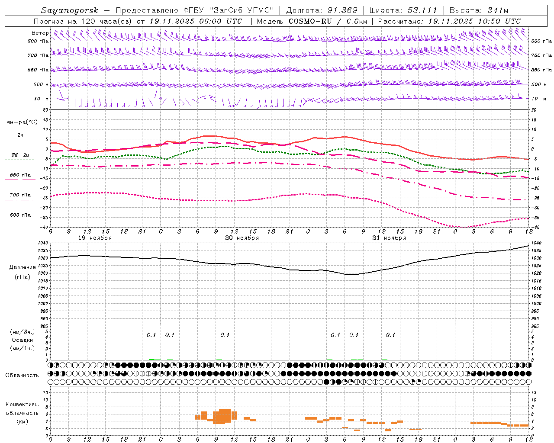Click the 20 ноября date label
Screen dimensions: 554x443
pyautogui.click(x=242, y=238)
